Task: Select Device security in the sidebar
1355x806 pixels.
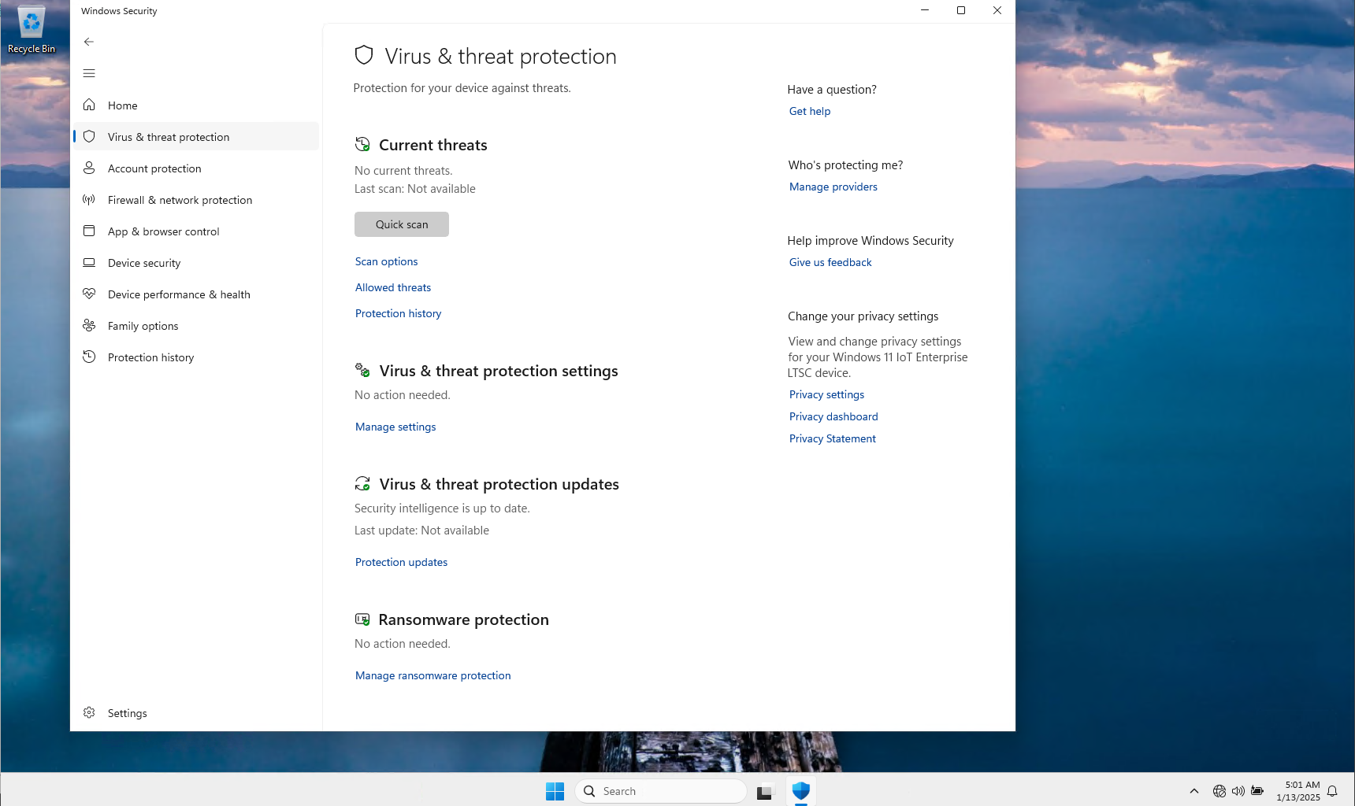Action: [x=196, y=262]
